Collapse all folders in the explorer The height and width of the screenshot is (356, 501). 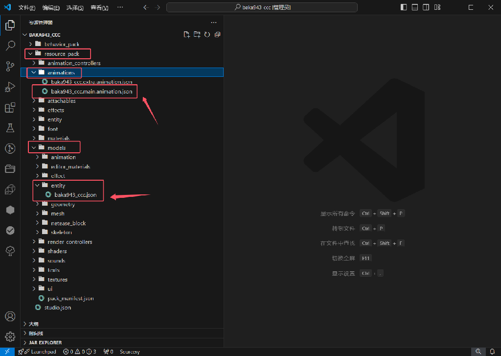[217, 35]
